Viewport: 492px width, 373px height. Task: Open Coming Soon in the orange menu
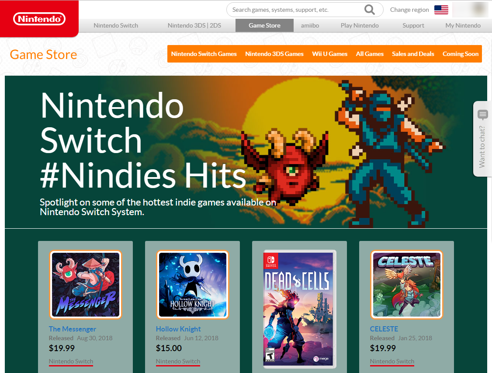(x=460, y=54)
